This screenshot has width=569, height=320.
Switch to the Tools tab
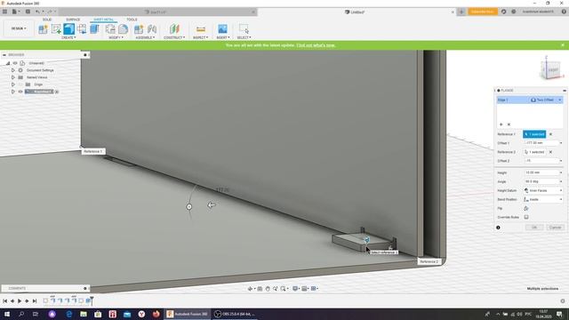point(132,20)
